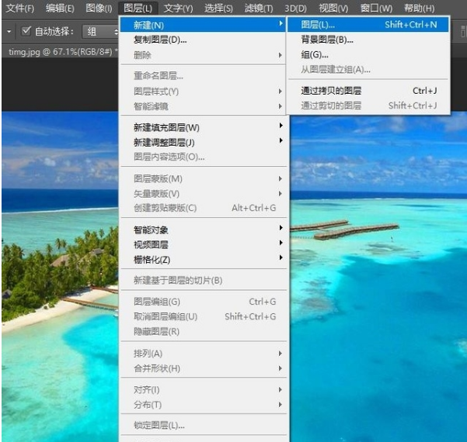Open the 编辑(E) menu
Screen dimensions: 467x442
(60, 8)
